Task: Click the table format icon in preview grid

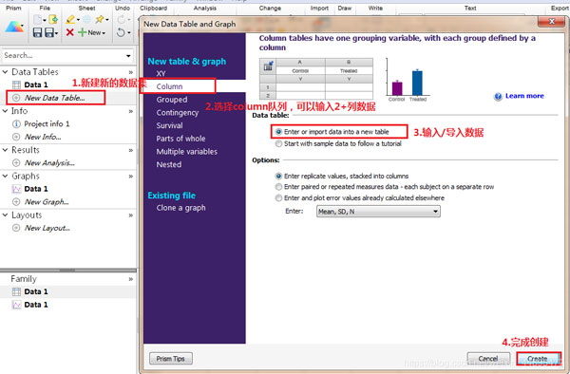Action: pyautogui.click(x=268, y=66)
